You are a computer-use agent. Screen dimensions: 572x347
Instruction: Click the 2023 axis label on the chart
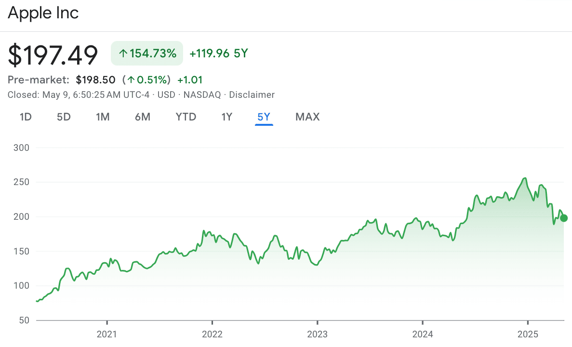click(x=319, y=334)
